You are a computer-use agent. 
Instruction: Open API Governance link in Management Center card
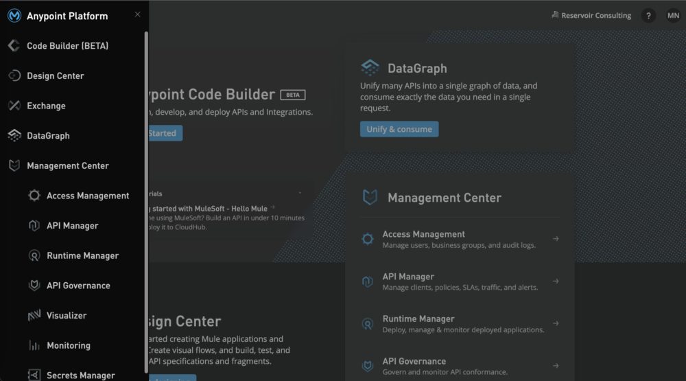pos(414,361)
